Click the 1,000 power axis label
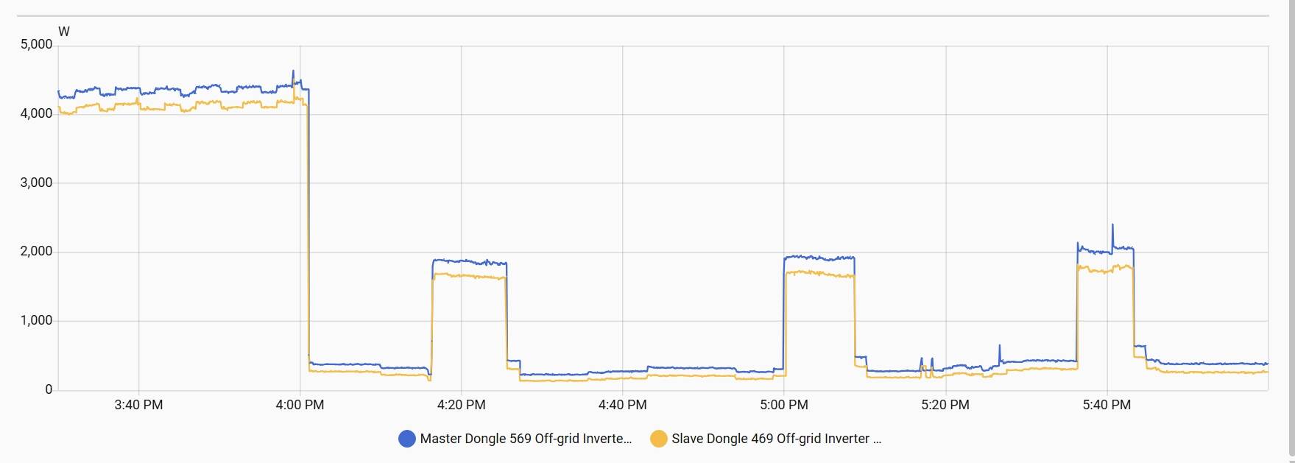 [36, 321]
